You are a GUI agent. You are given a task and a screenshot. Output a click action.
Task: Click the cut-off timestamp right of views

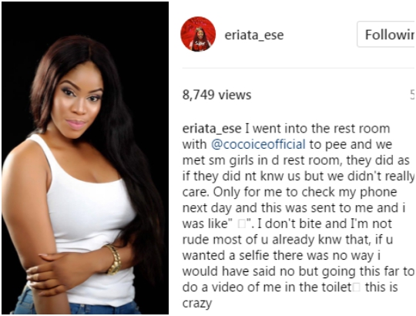(x=413, y=95)
